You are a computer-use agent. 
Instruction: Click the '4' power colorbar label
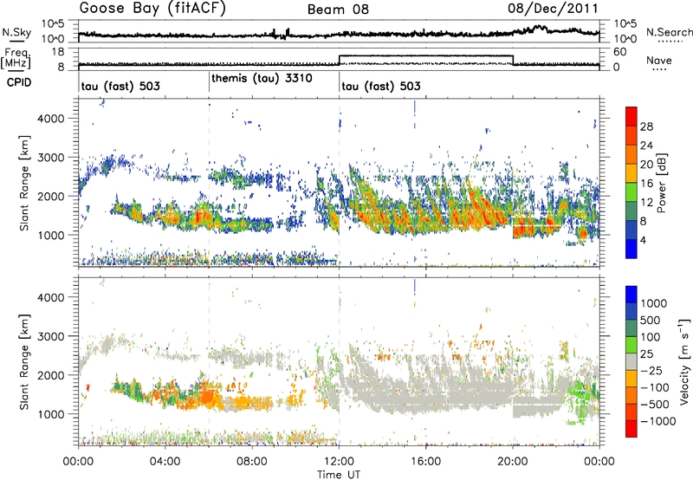[643, 241]
